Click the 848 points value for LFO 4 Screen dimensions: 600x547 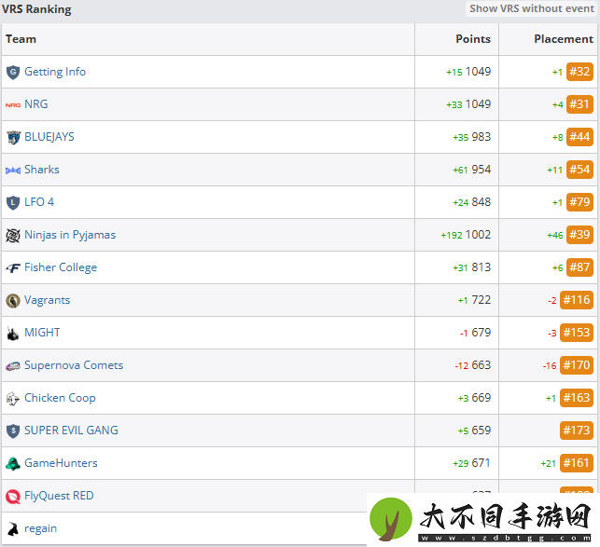tap(481, 202)
